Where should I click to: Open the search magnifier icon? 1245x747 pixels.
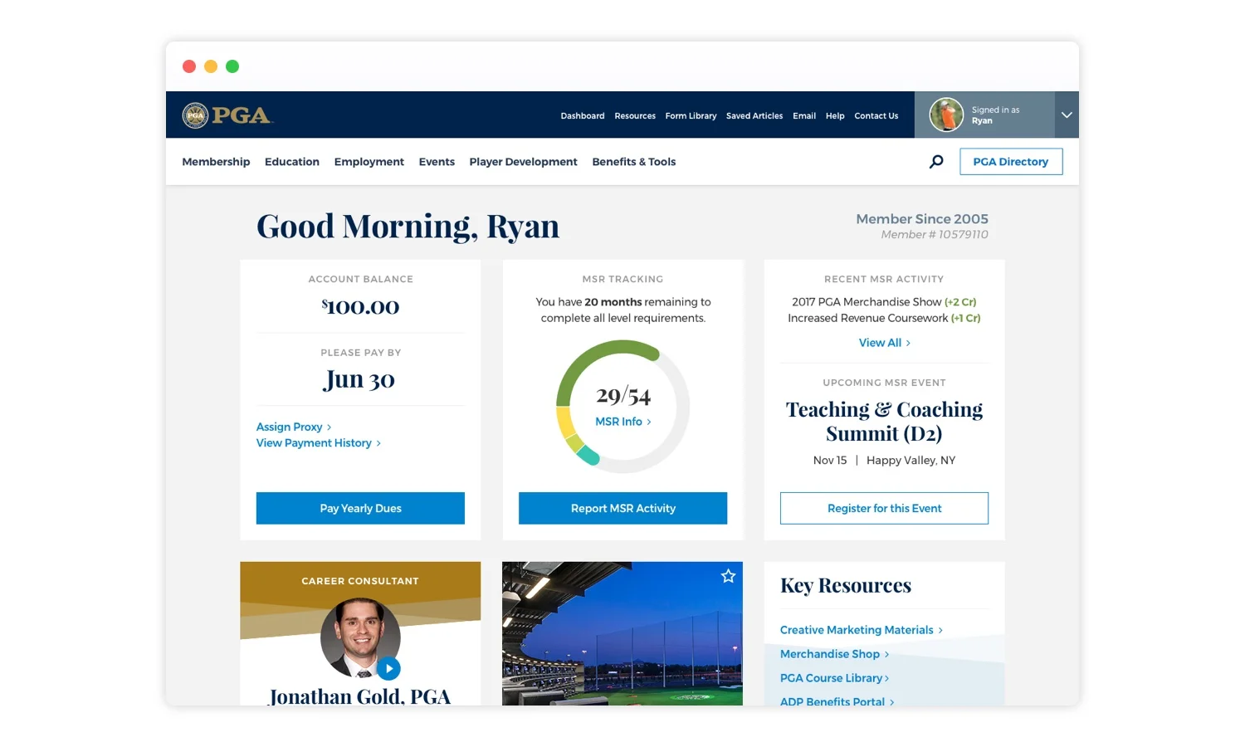(936, 162)
